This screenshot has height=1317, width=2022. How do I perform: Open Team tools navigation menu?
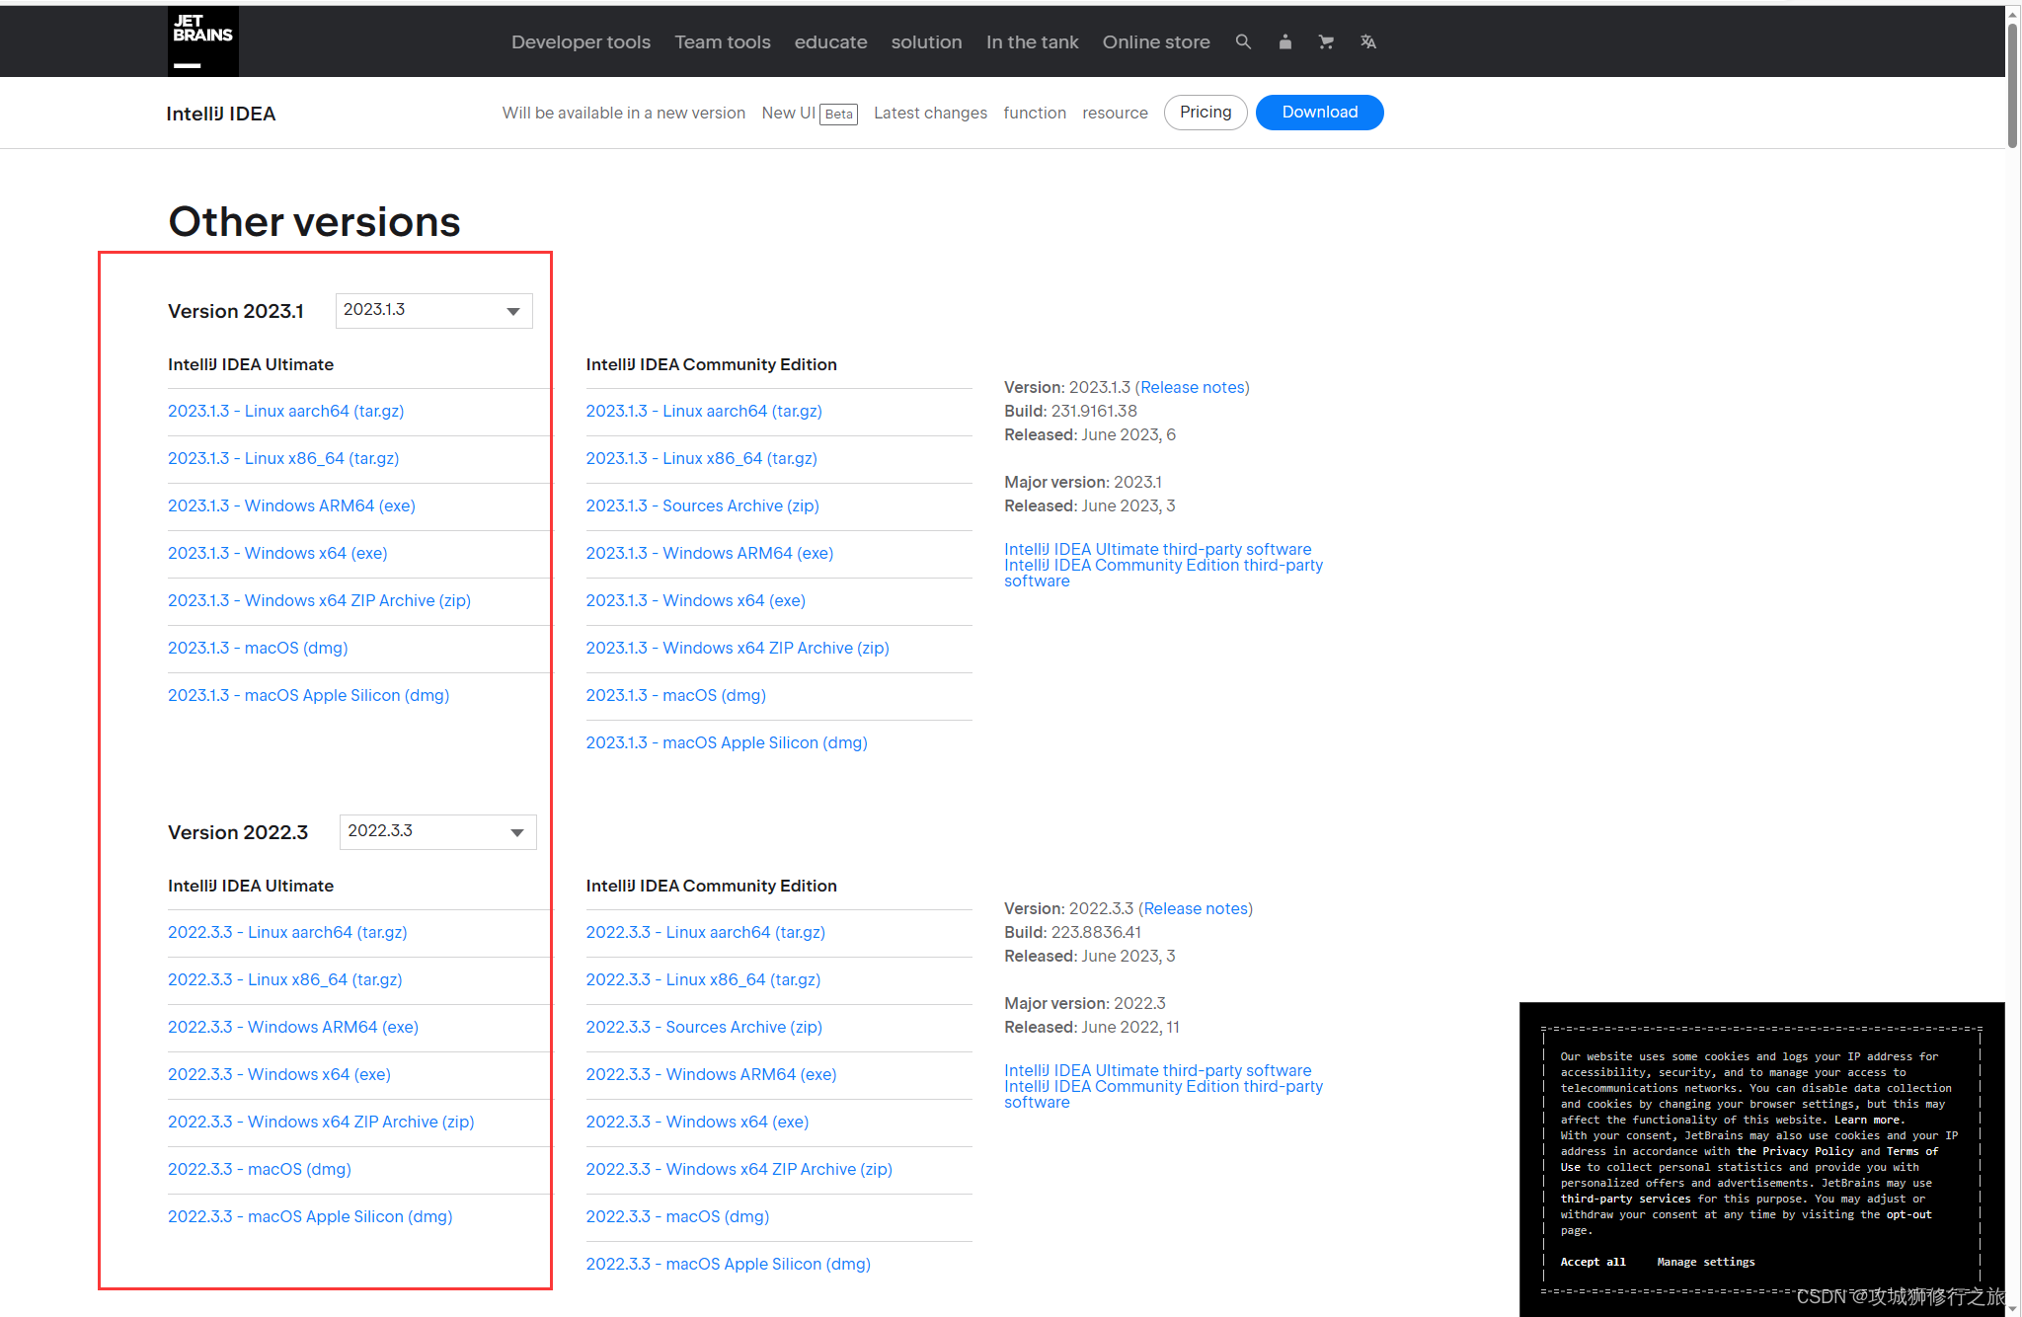point(722,41)
